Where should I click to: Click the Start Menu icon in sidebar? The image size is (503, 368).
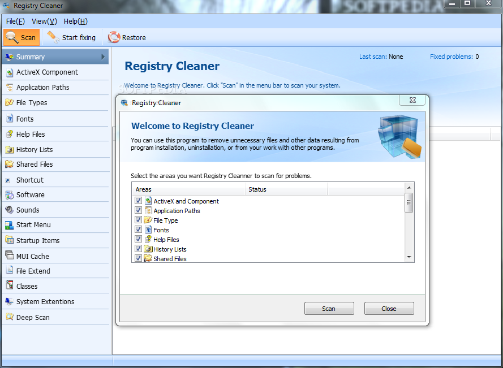point(9,225)
